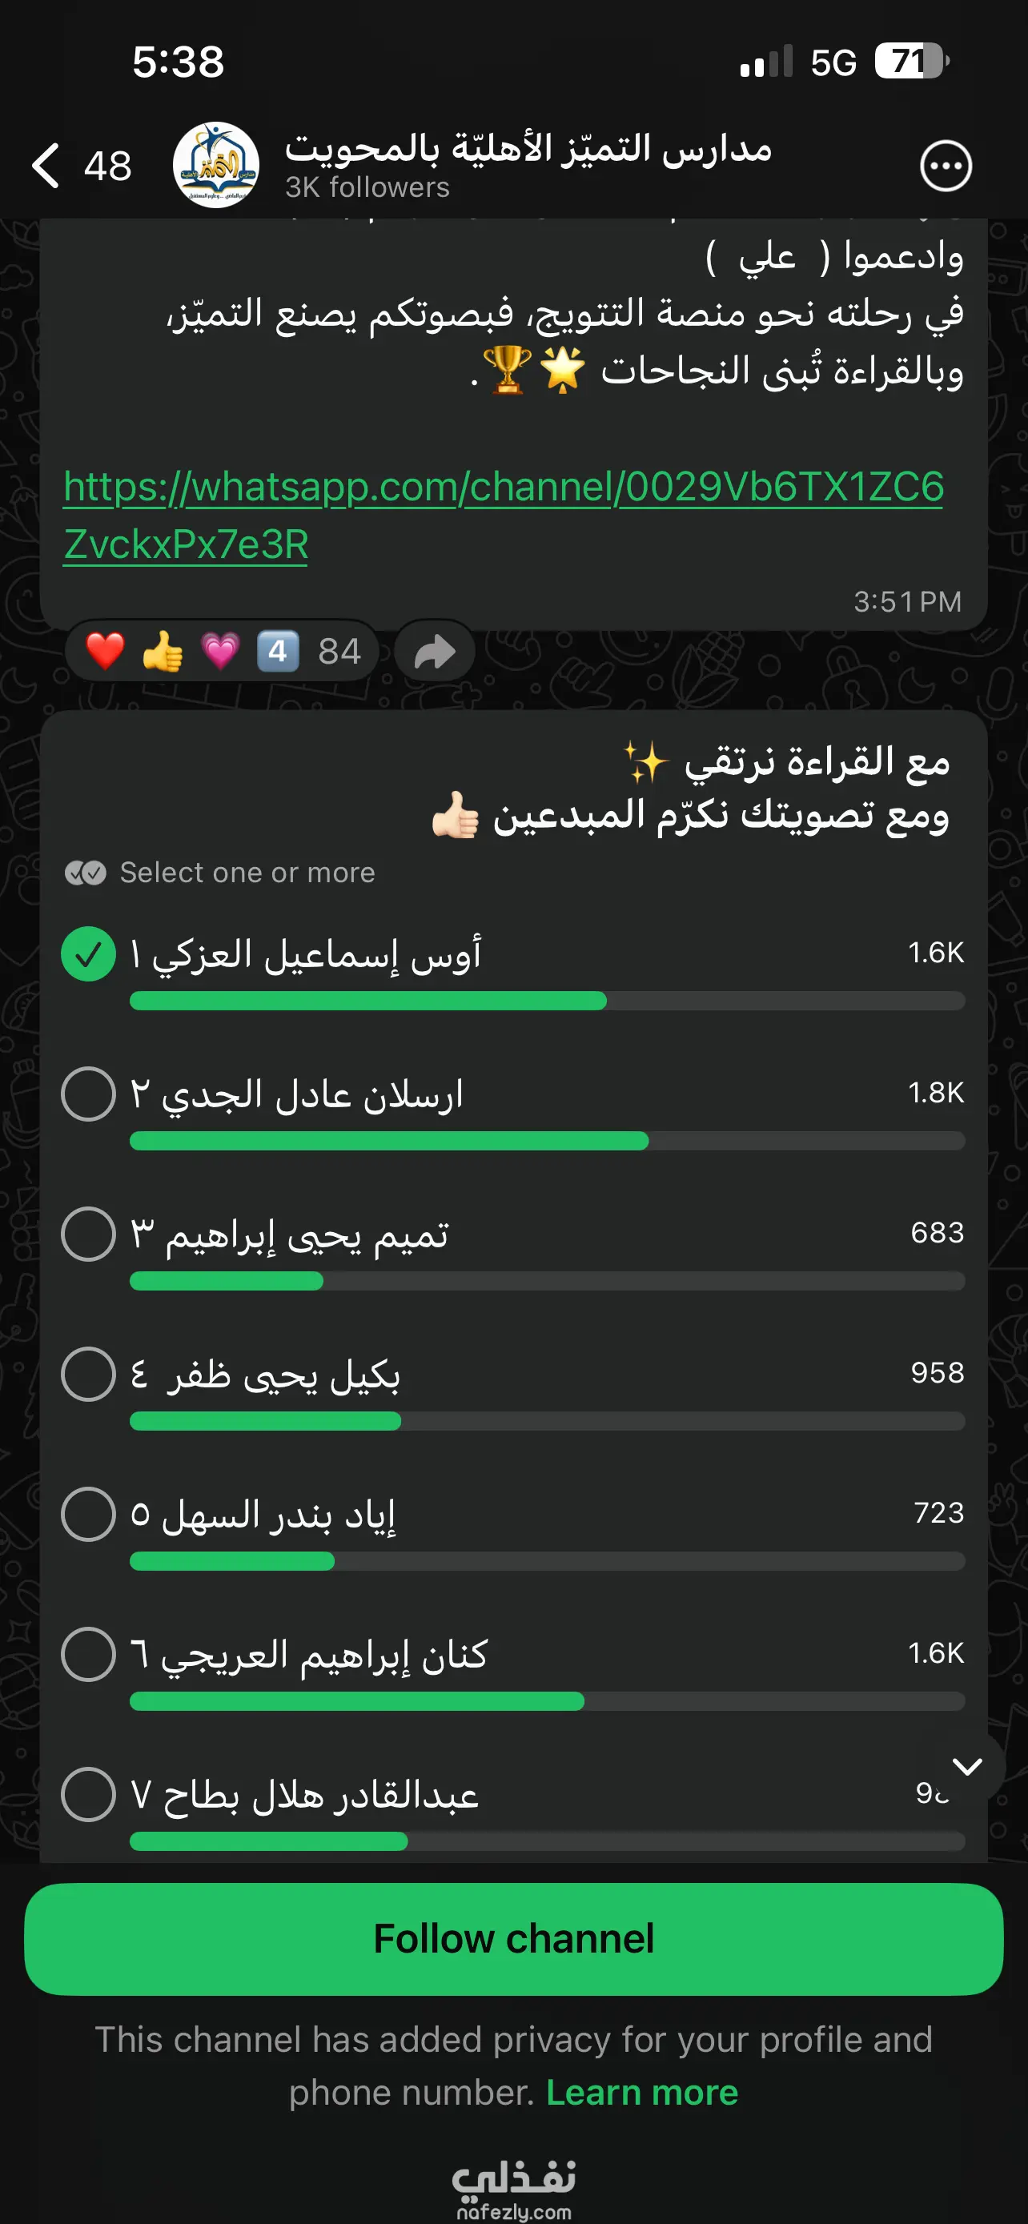Open the channel profile picture

[216, 165]
